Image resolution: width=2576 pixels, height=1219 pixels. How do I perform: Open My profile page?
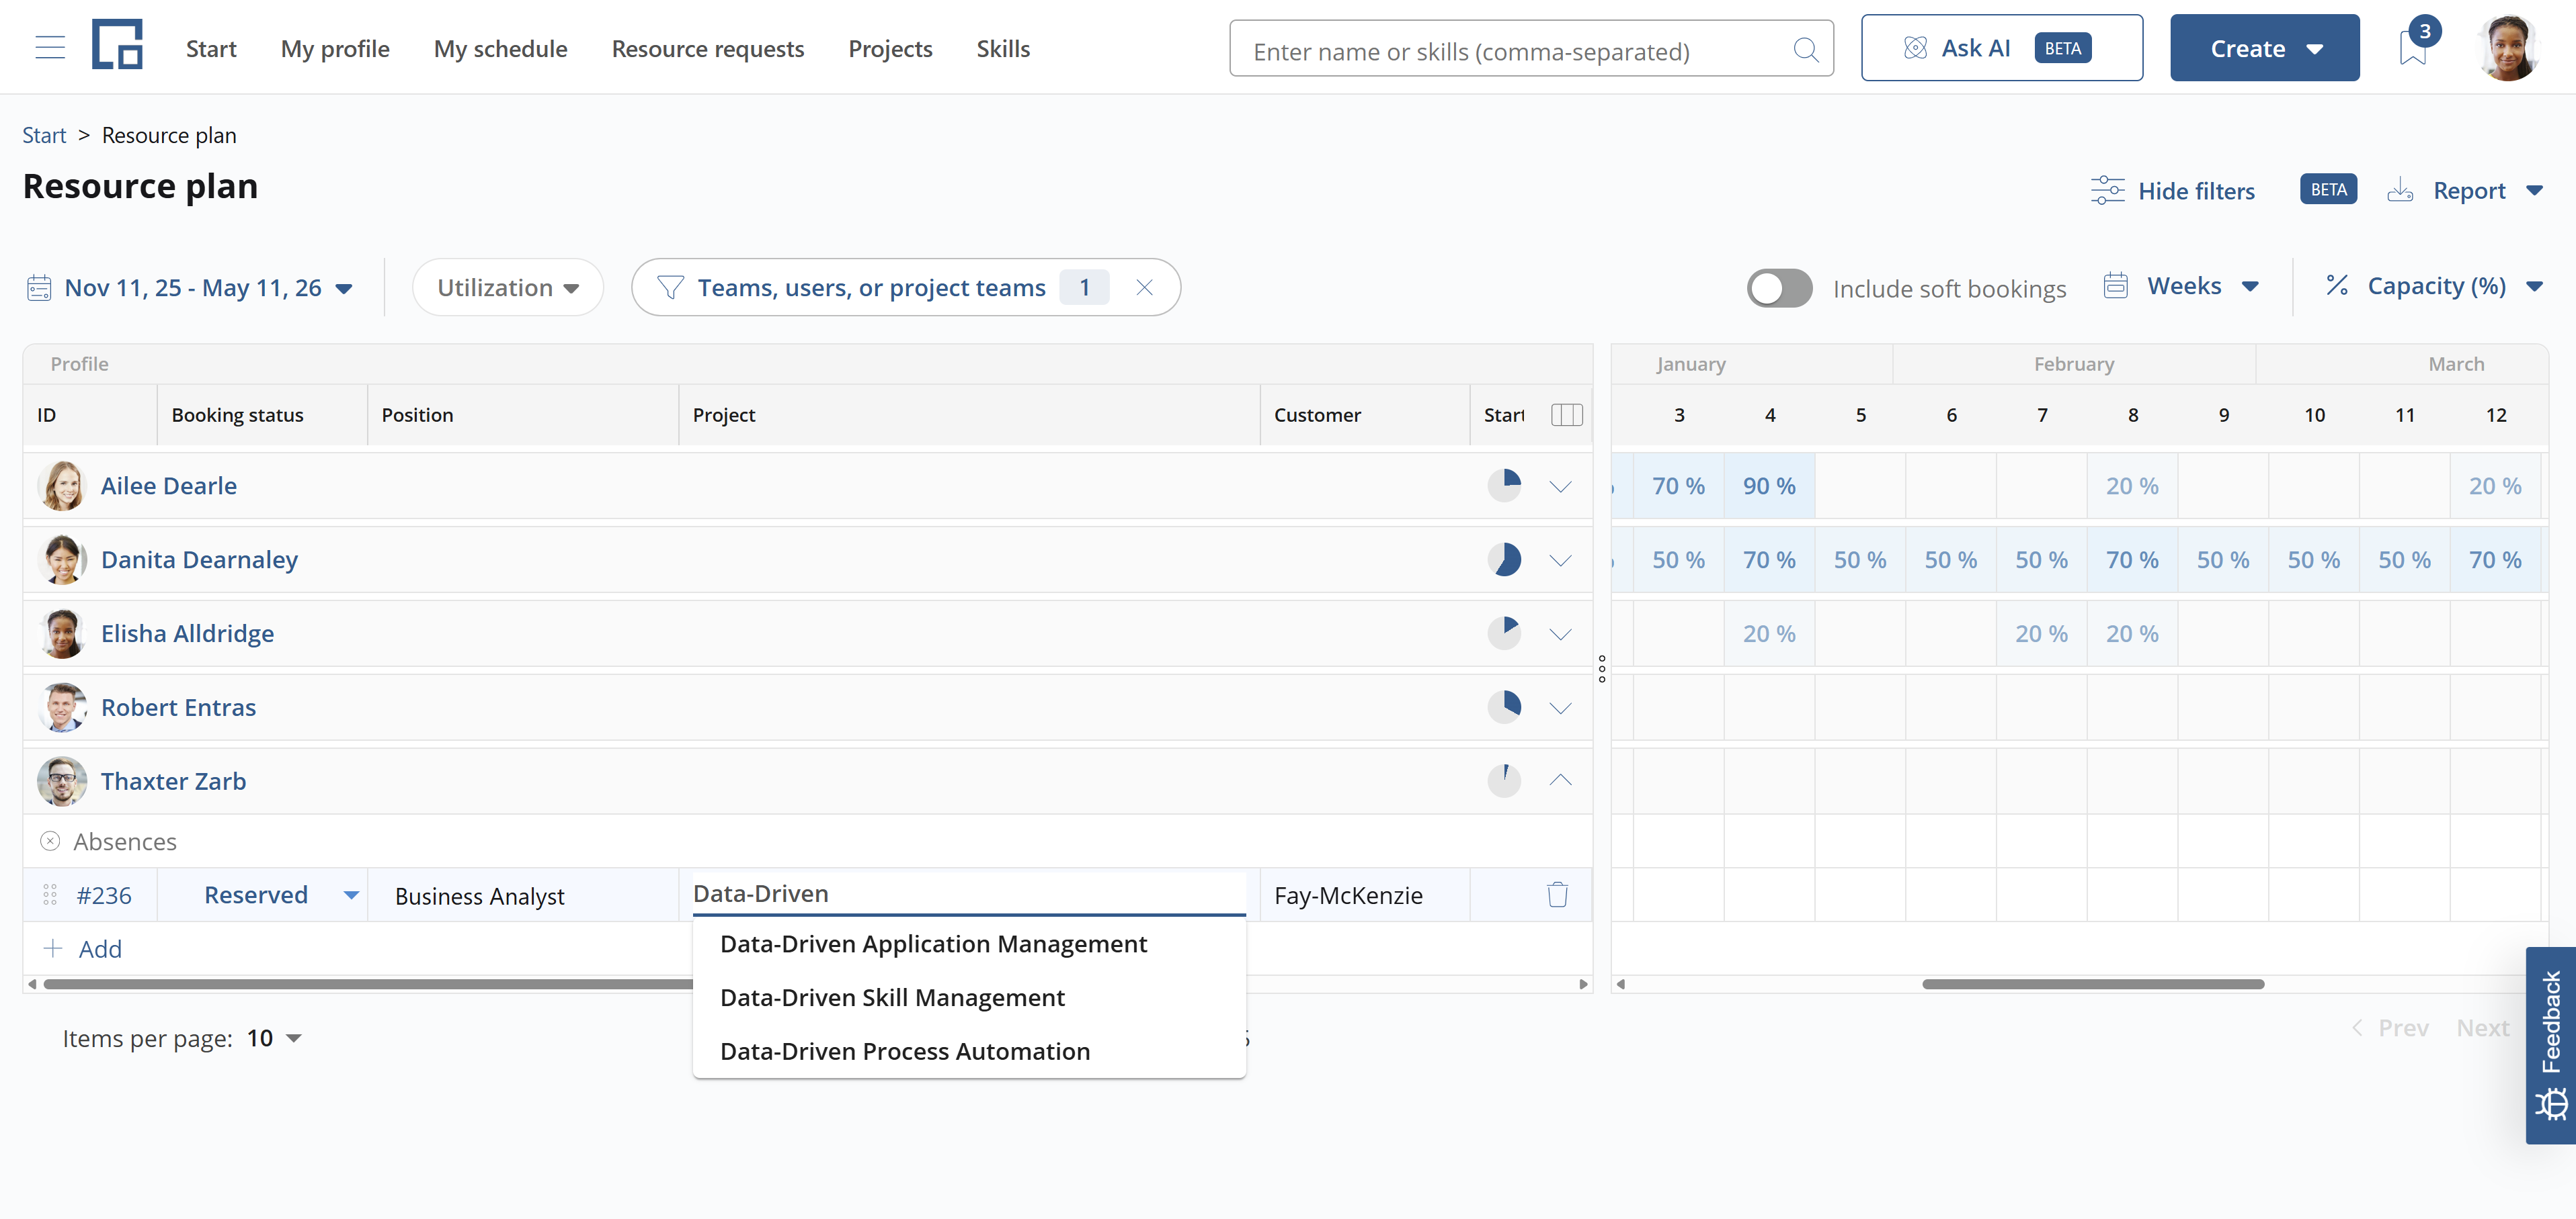pyautogui.click(x=335, y=48)
